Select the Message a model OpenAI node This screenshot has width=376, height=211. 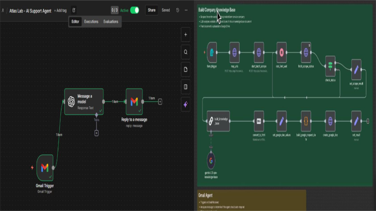tap(84, 101)
